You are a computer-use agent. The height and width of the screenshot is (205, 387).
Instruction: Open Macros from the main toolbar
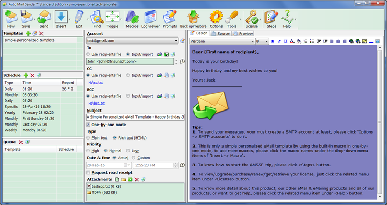(x=132, y=19)
